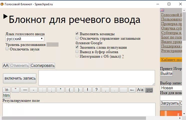Log out with the Выйти button
The width and height of the screenshot is (186, 120).
[166, 74]
